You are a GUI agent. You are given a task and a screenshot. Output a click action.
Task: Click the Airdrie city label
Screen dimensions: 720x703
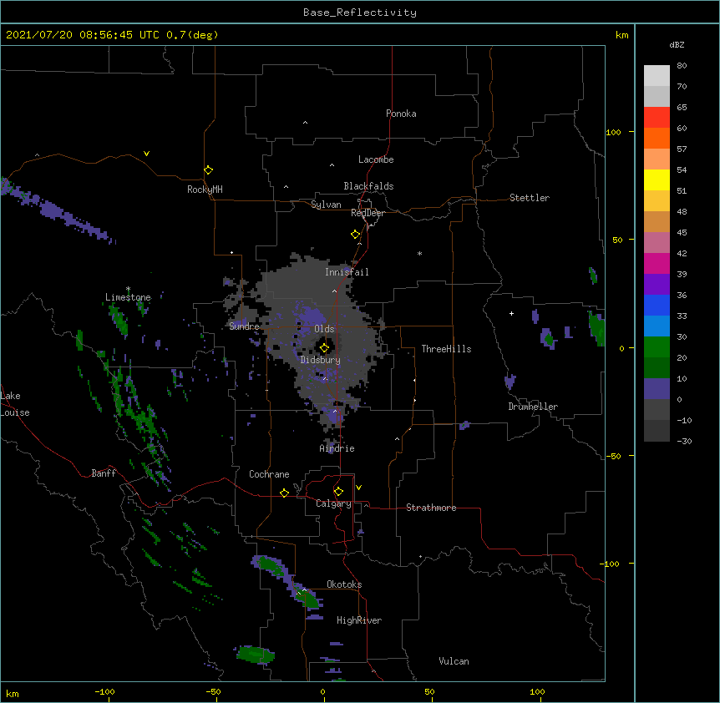click(337, 448)
